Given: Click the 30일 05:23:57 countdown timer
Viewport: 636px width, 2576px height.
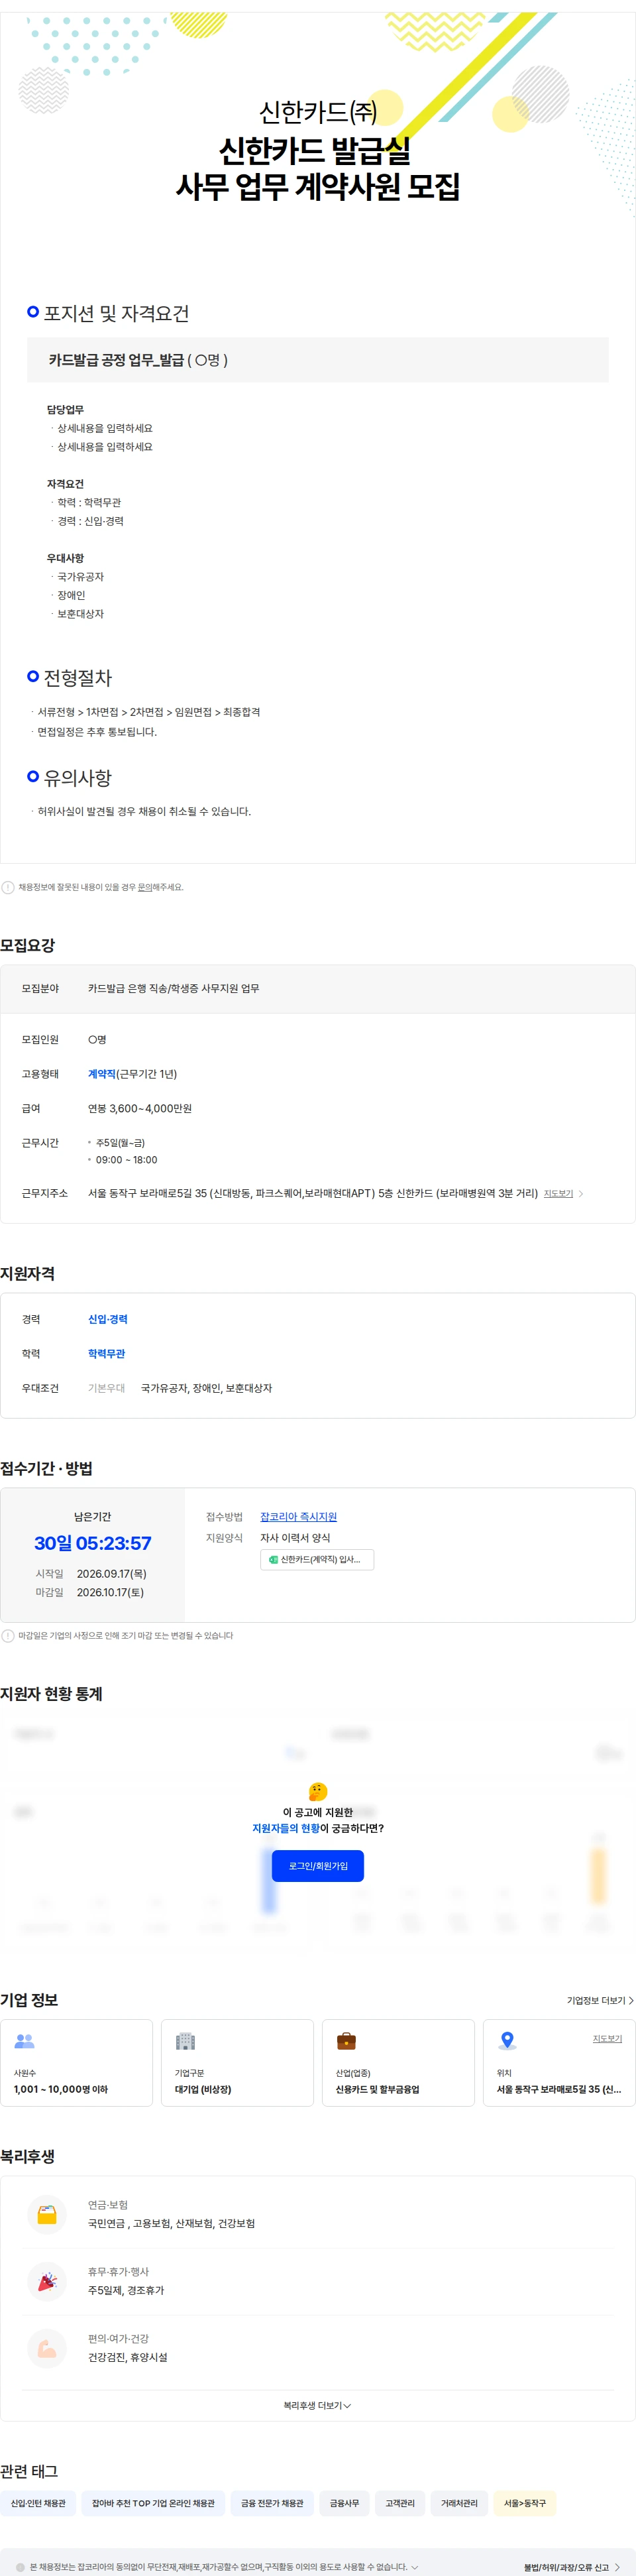Looking at the screenshot, I should point(93,1543).
